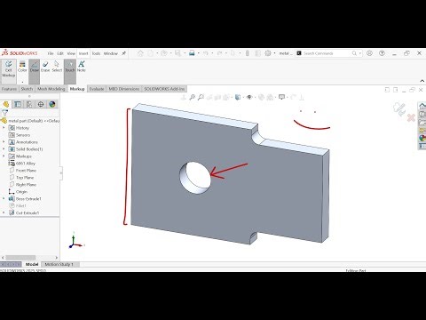Click the Save icon
The width and height of the screenshot is (426, 320).
coord(177,53)
